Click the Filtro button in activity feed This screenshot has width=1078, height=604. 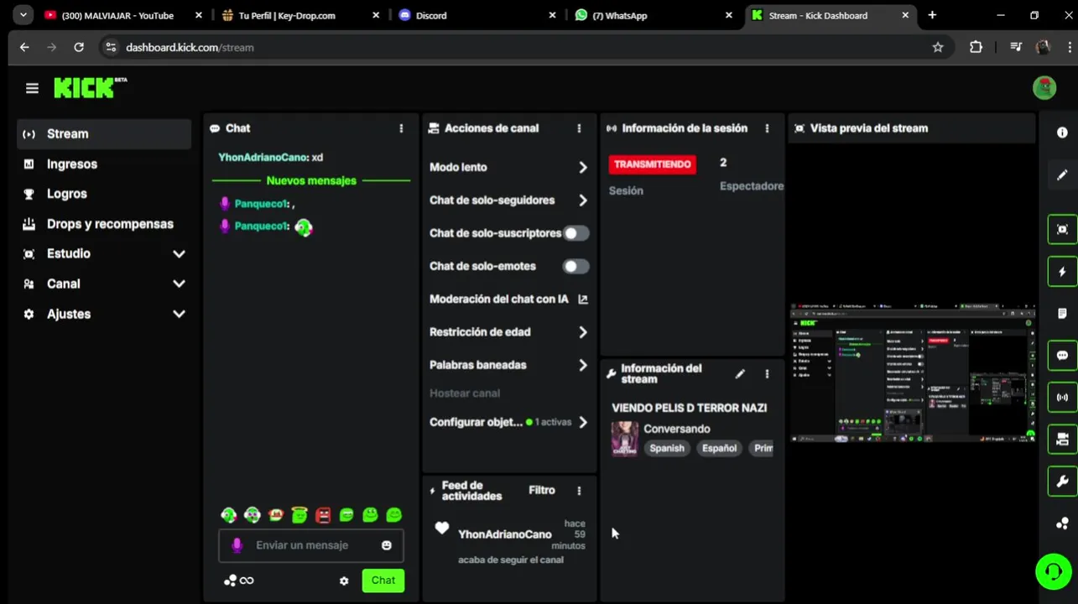[542, 491]
